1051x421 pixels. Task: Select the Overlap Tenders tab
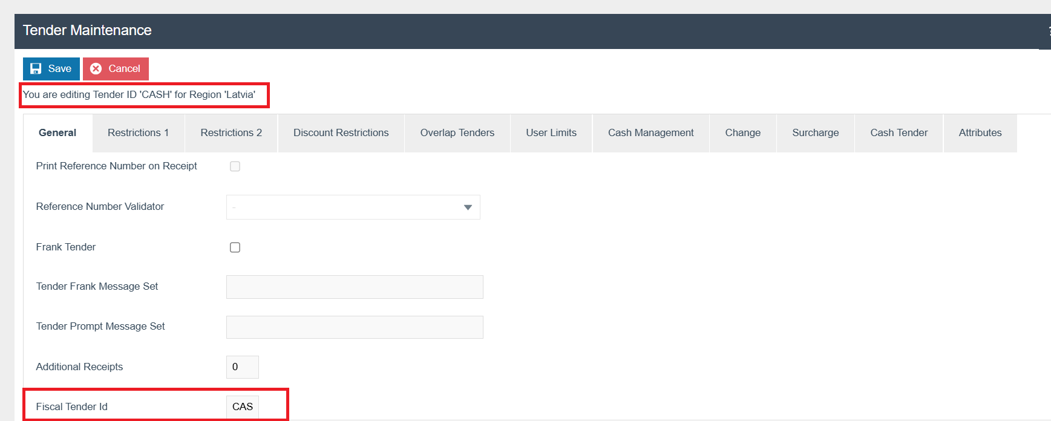(457, 133)
